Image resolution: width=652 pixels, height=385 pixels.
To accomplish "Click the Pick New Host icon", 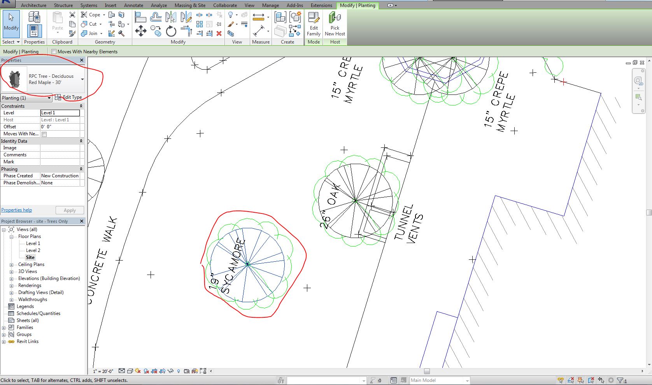I will [335, 24].
